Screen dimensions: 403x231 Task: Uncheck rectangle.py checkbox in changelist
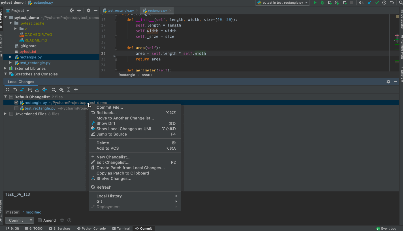16,103
